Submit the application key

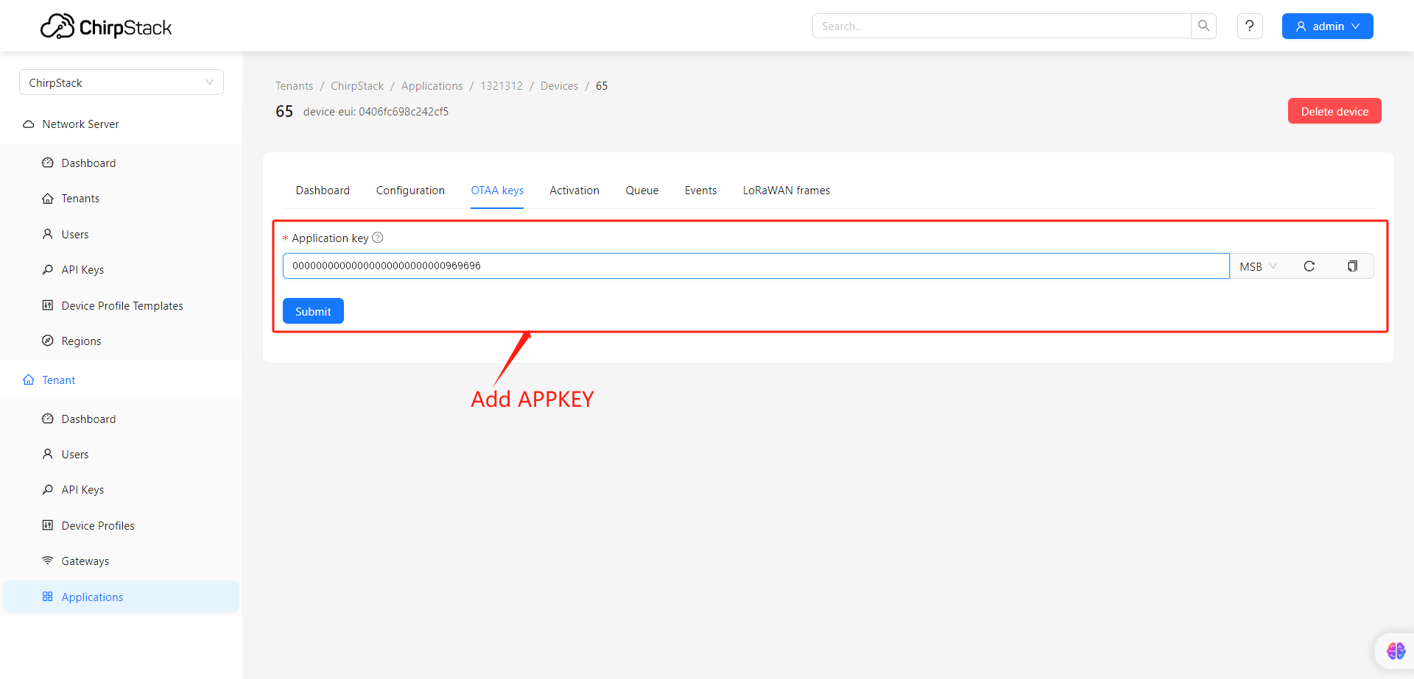[x=313, y=311]
